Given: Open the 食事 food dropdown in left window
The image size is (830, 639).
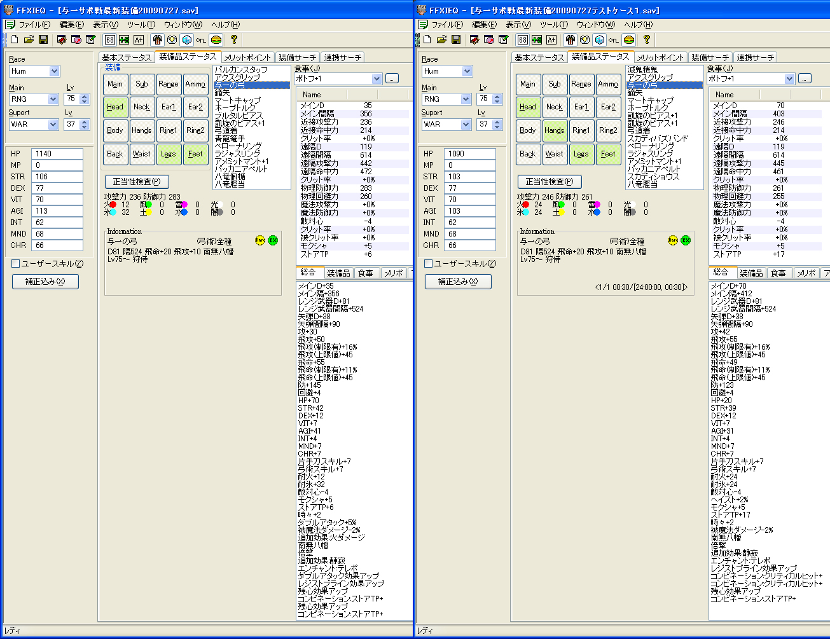Looking at the screenshot, I should pos(377,79).
